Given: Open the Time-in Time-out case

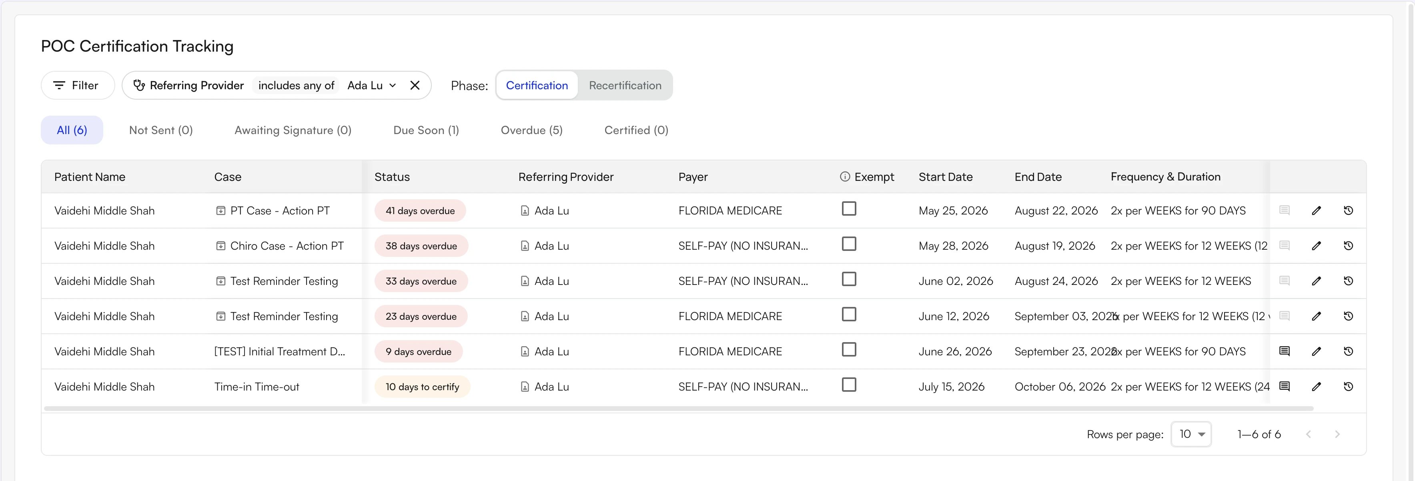Looking at the screenshot, I should [257, 387].
